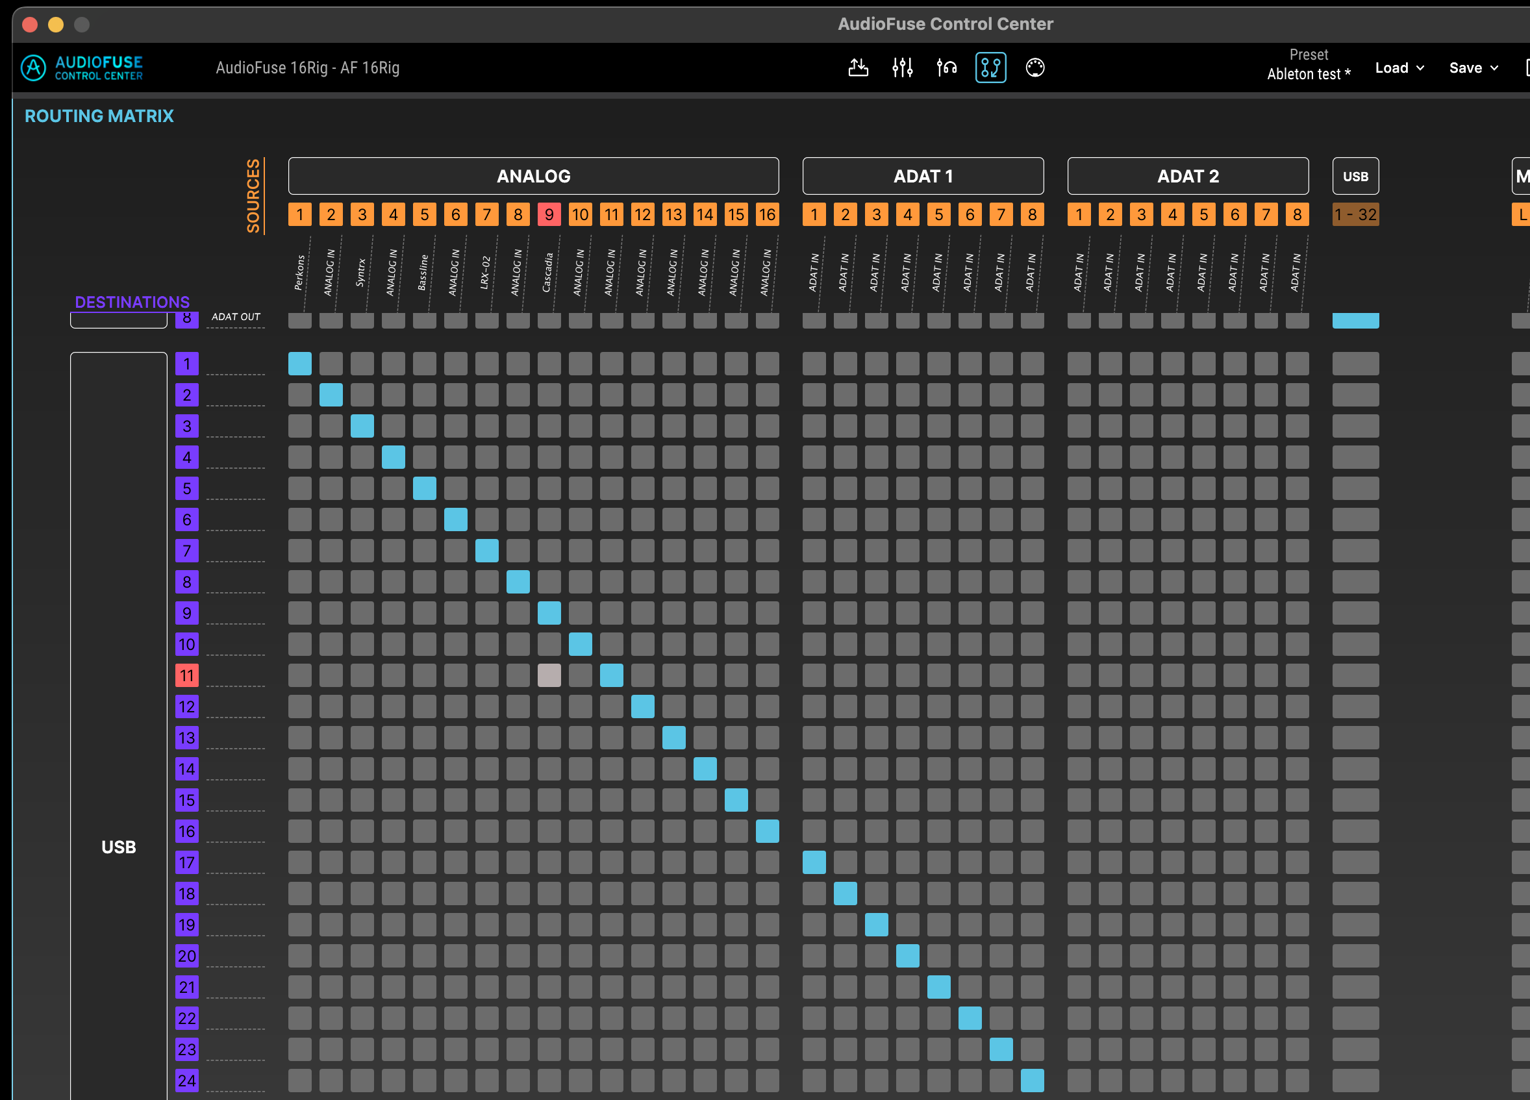Viewport: 1530px width, 1100px height.
Task: Select the routing matrix page icon
Action: click(990, 68)
